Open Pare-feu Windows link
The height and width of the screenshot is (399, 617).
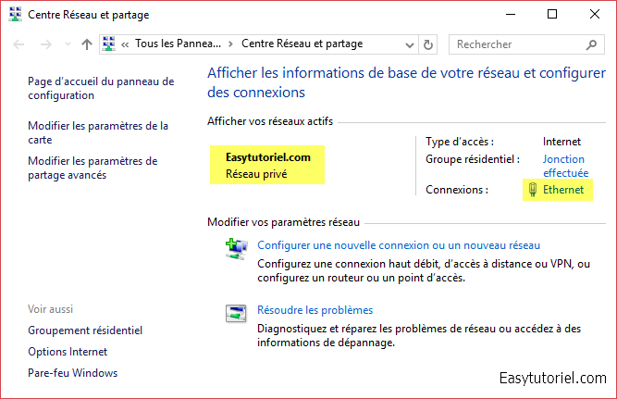coord(73,373)
